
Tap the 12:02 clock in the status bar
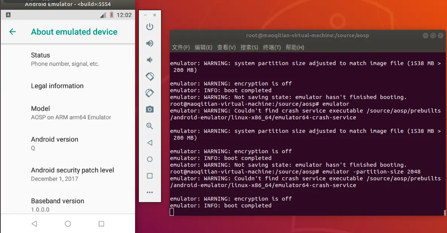(x=124, y=15)
